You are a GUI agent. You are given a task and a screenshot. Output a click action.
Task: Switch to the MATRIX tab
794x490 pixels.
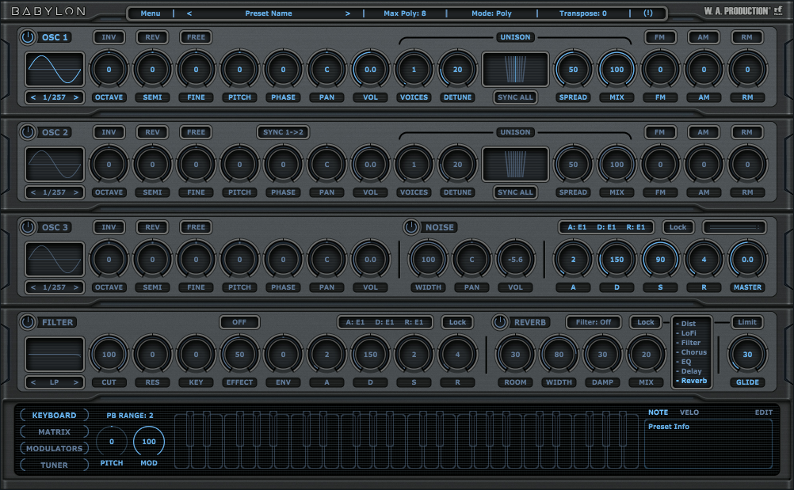coord(54,432)
